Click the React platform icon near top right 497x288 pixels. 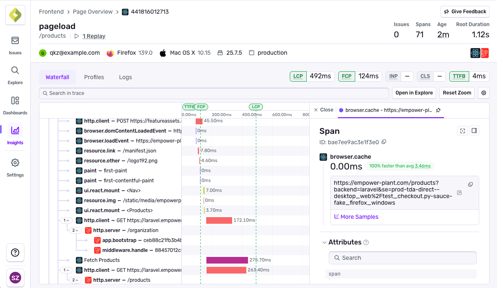[x=475, y=53]
